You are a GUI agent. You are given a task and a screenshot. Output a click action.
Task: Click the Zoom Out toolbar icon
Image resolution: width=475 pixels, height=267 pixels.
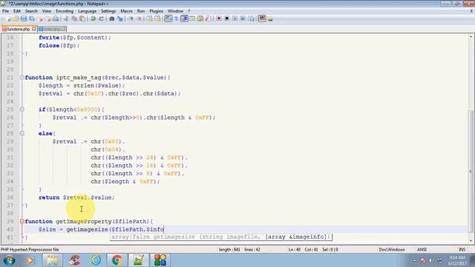(x=140, y=19)
